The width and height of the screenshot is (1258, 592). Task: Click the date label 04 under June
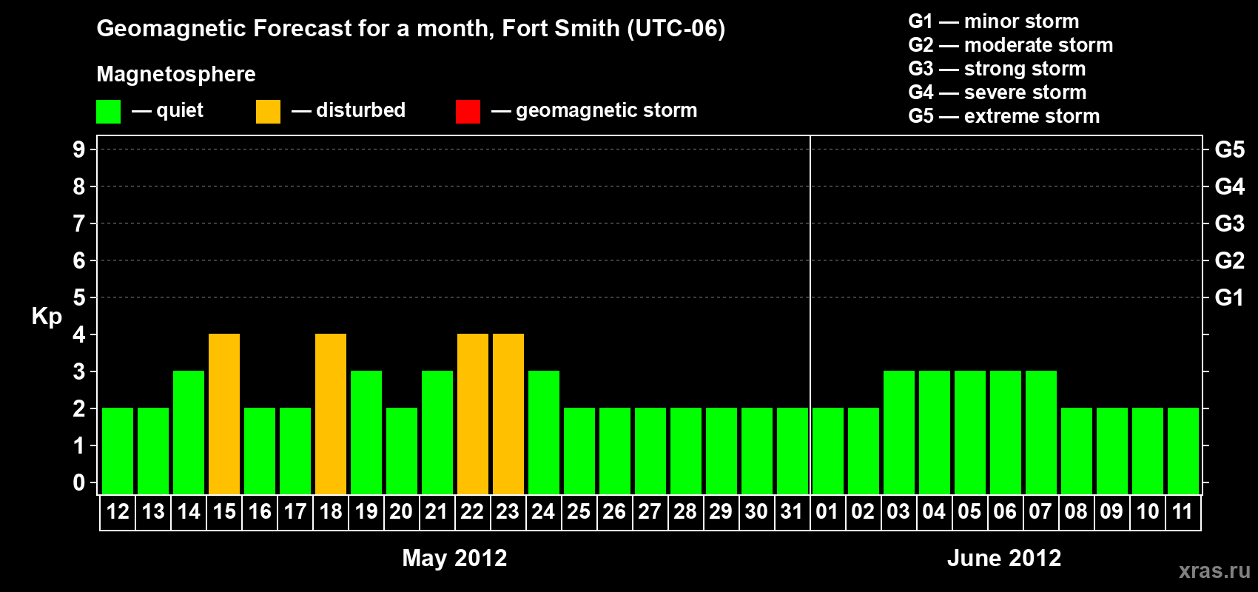pos(935,512)
